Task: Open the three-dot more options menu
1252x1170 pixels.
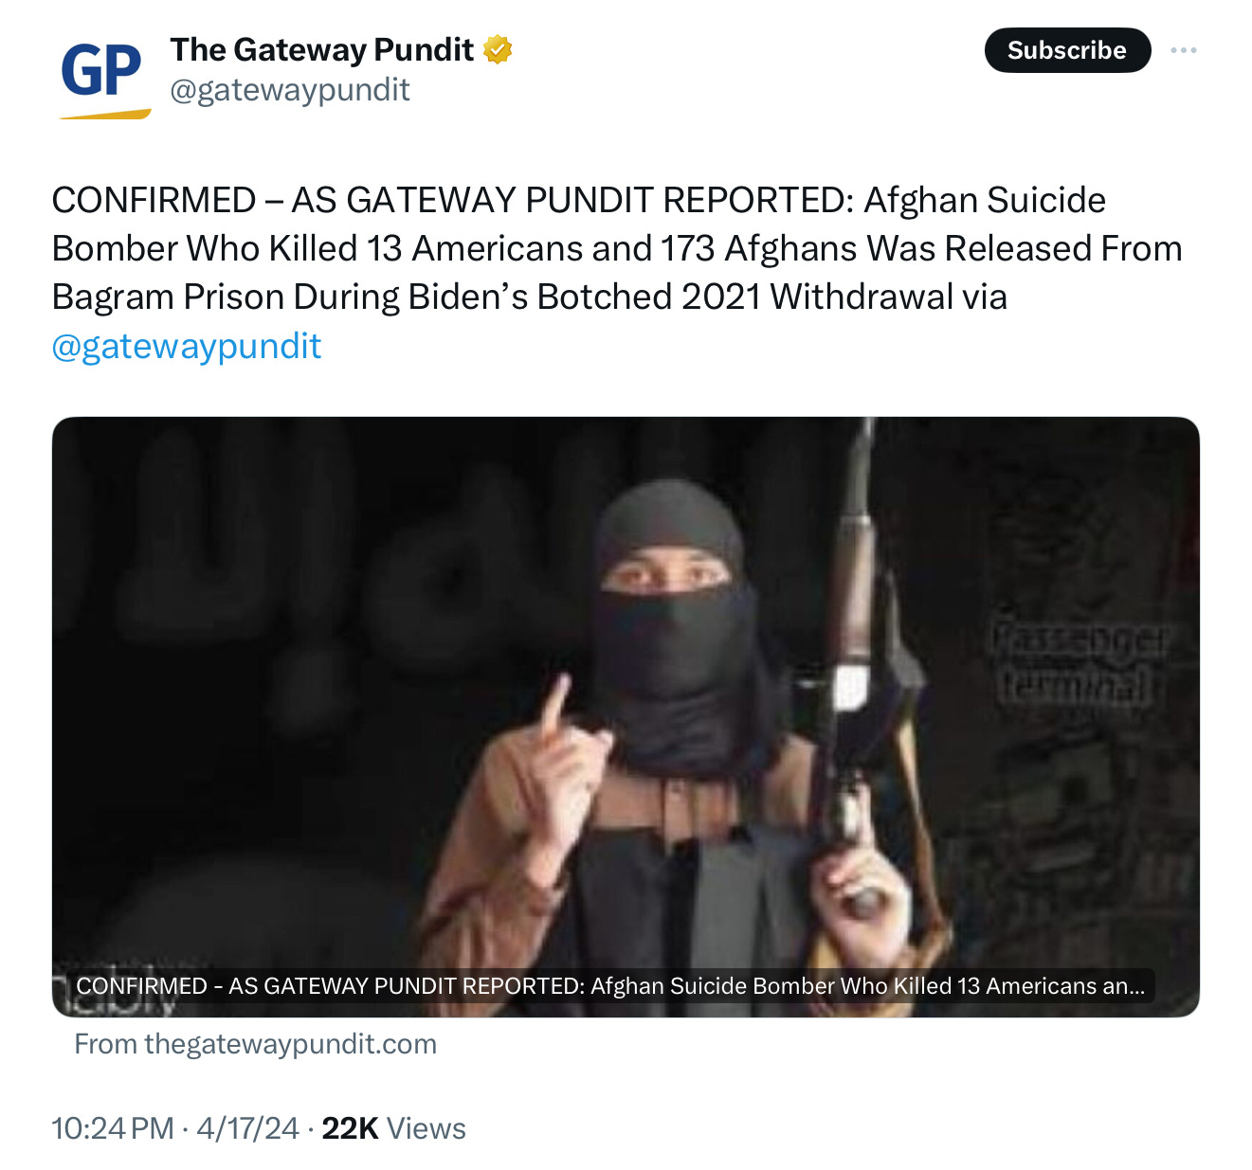Action: [1183, 50]
